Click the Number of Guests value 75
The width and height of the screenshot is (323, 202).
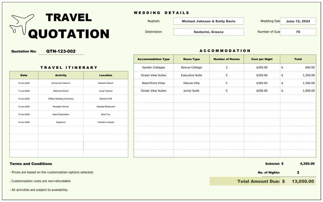tap(298, 32)
